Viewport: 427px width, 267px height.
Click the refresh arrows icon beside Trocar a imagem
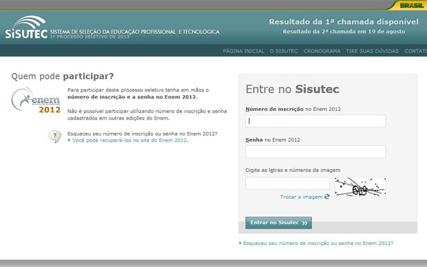pos(326,197)
